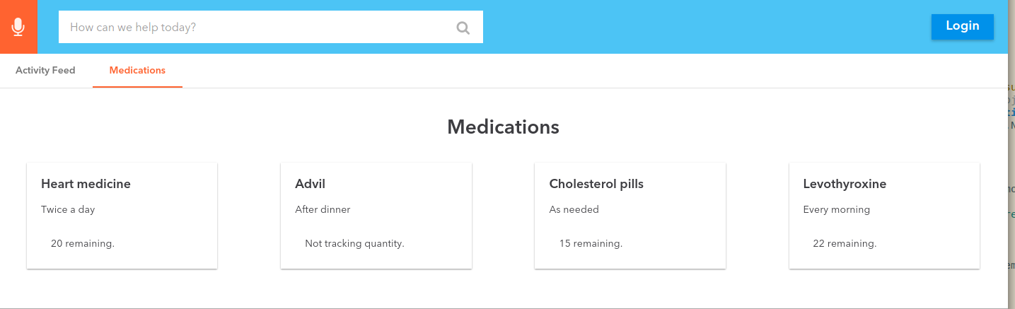Click the orange microphone voice icon

click(x=18, y=27)
